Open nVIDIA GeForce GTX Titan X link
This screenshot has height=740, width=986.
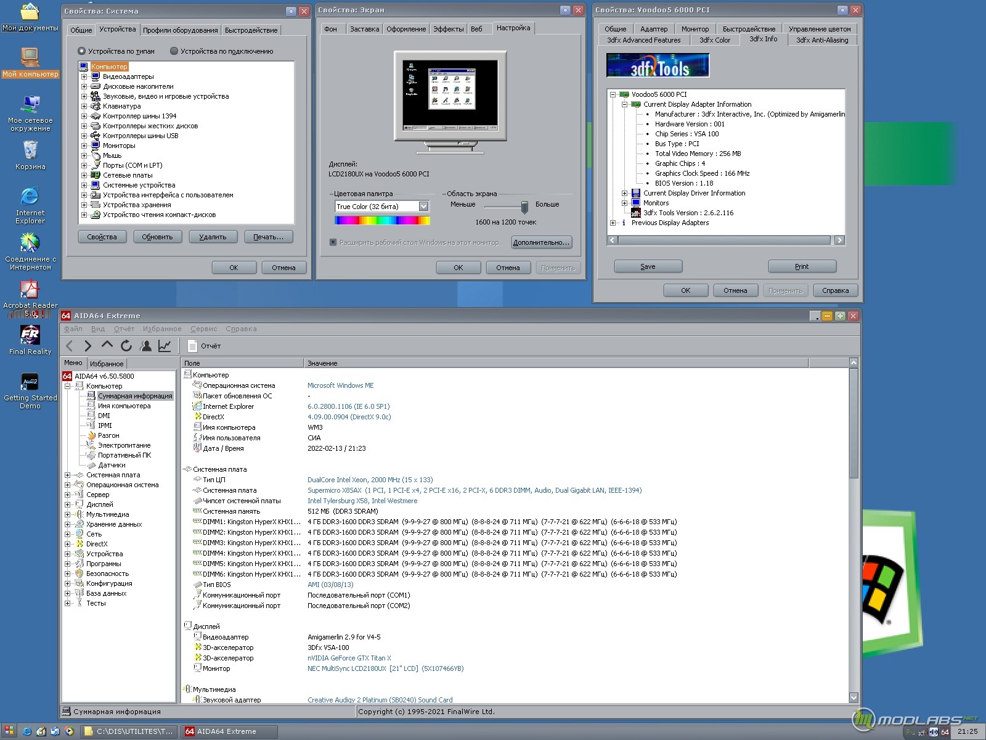tap(349, 658)
